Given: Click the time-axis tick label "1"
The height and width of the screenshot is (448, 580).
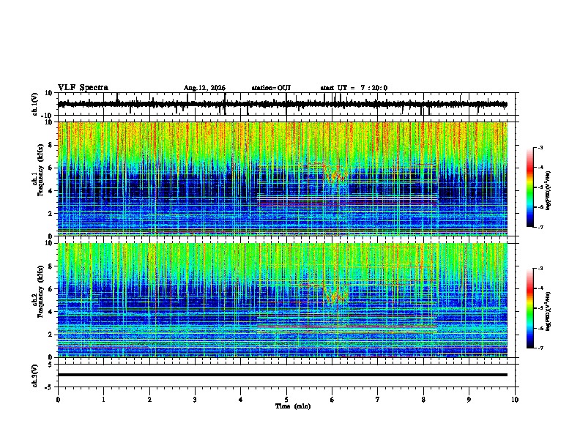Looking at the screenshot, I should (103, 400).
